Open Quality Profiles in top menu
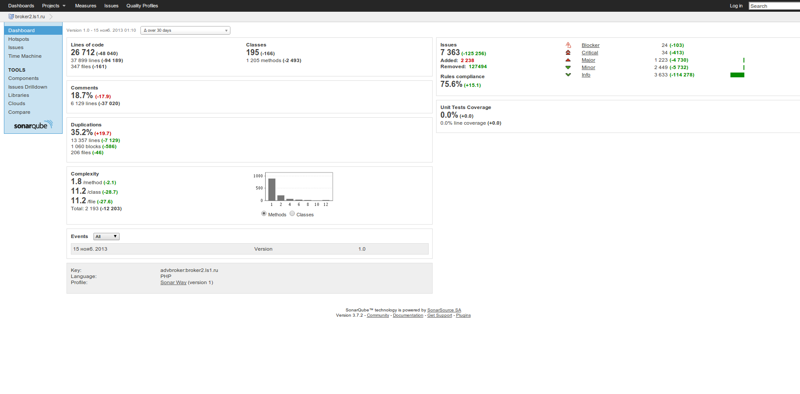 142,6
